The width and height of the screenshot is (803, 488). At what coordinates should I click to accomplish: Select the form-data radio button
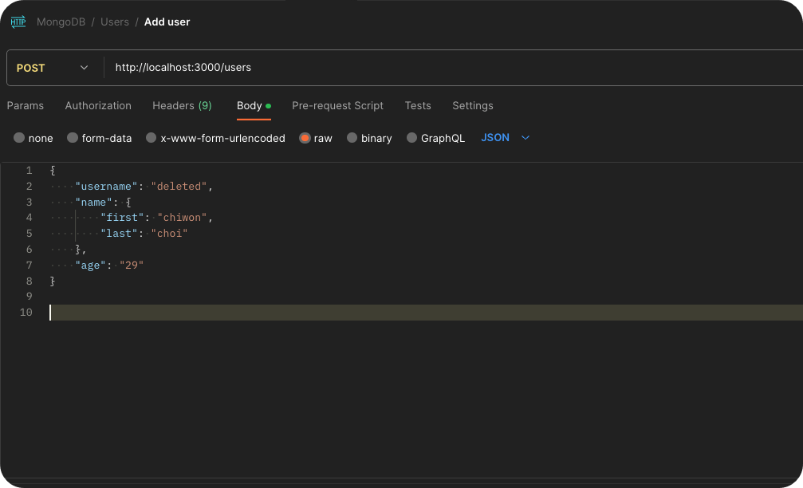pos(73,138)
